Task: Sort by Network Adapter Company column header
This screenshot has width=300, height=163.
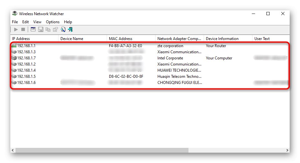Action: [x=179, y=39]
